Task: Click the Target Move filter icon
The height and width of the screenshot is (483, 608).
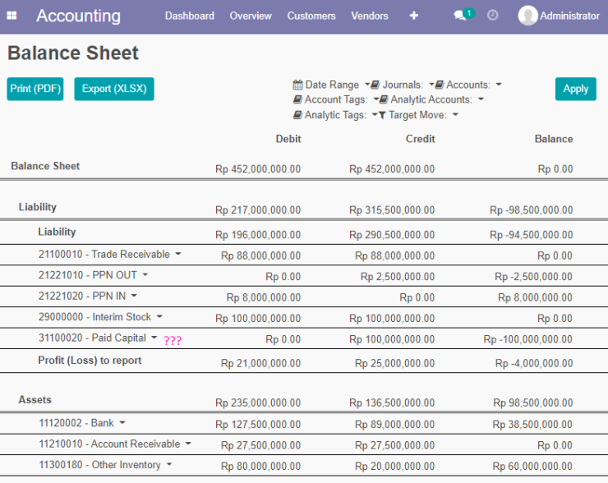Action: pos(382,115)
